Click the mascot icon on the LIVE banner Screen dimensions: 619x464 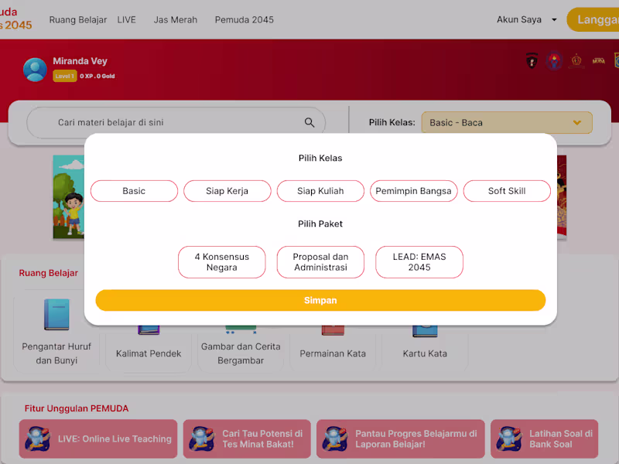pos(38,438)
